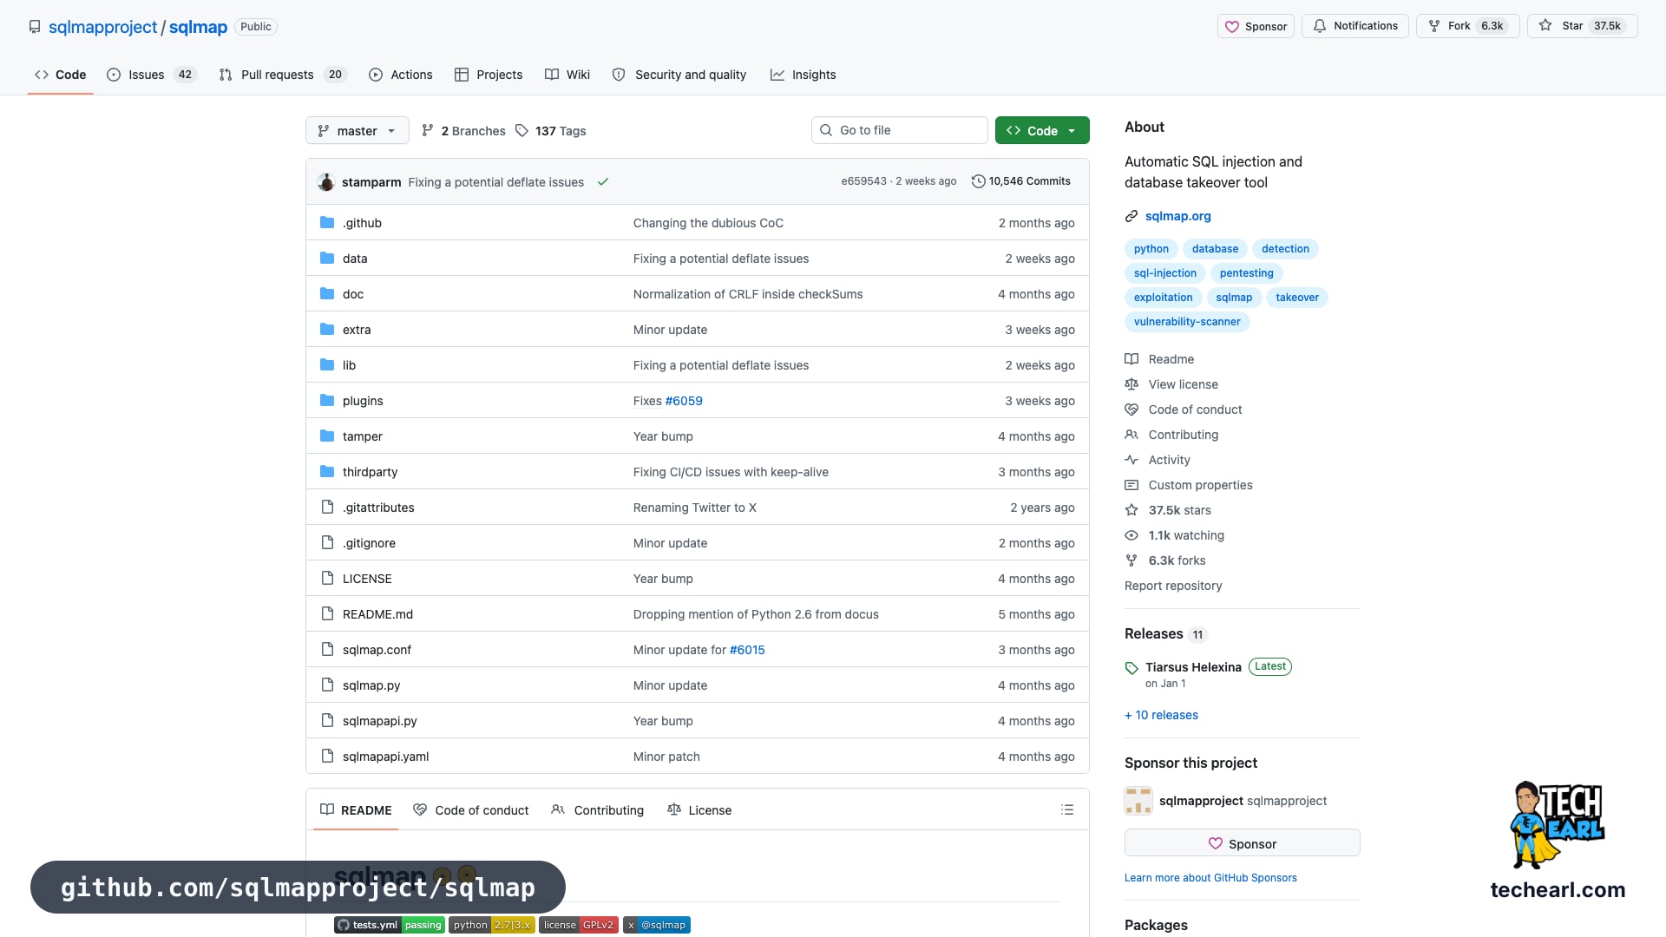Click the Sponsor button under Sponsor this project
The height and width of the screenshot is (937, 1666).
click(1242, 843)
